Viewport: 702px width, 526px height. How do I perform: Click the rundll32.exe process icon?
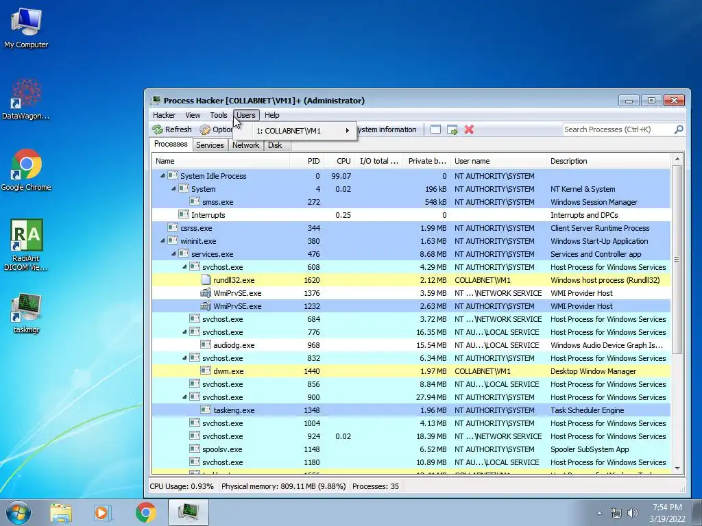206,280
